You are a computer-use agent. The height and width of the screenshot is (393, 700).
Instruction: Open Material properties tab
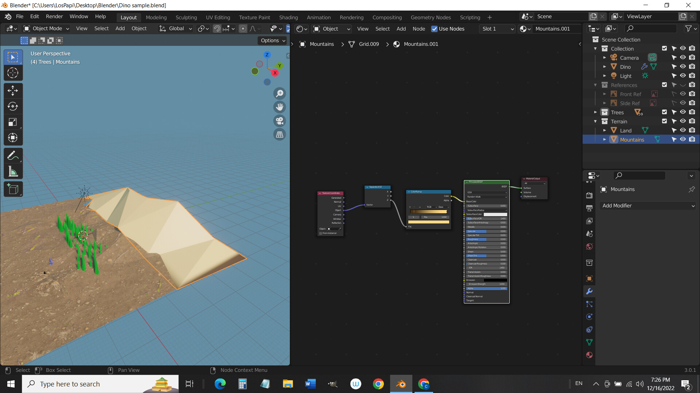click(589, 355)
